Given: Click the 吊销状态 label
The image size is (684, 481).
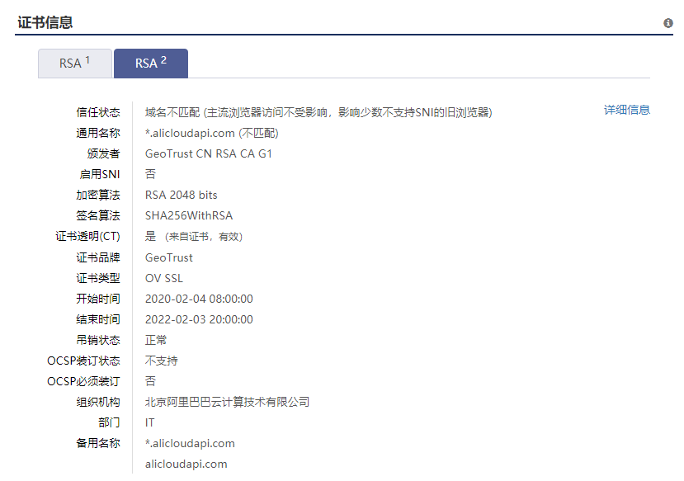Looking at the screenshot, I should 98,340.
